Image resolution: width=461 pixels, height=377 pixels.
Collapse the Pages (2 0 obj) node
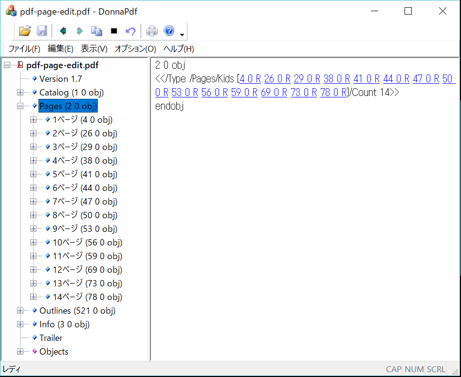point(20,106)
